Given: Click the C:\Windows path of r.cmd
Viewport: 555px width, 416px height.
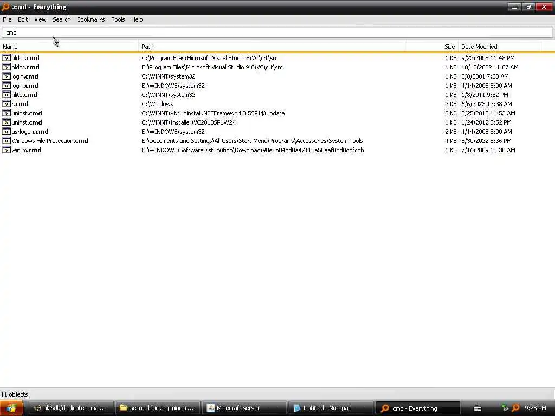Looking at the screenshot, I should pyautogui.click(x=157, y=103).
